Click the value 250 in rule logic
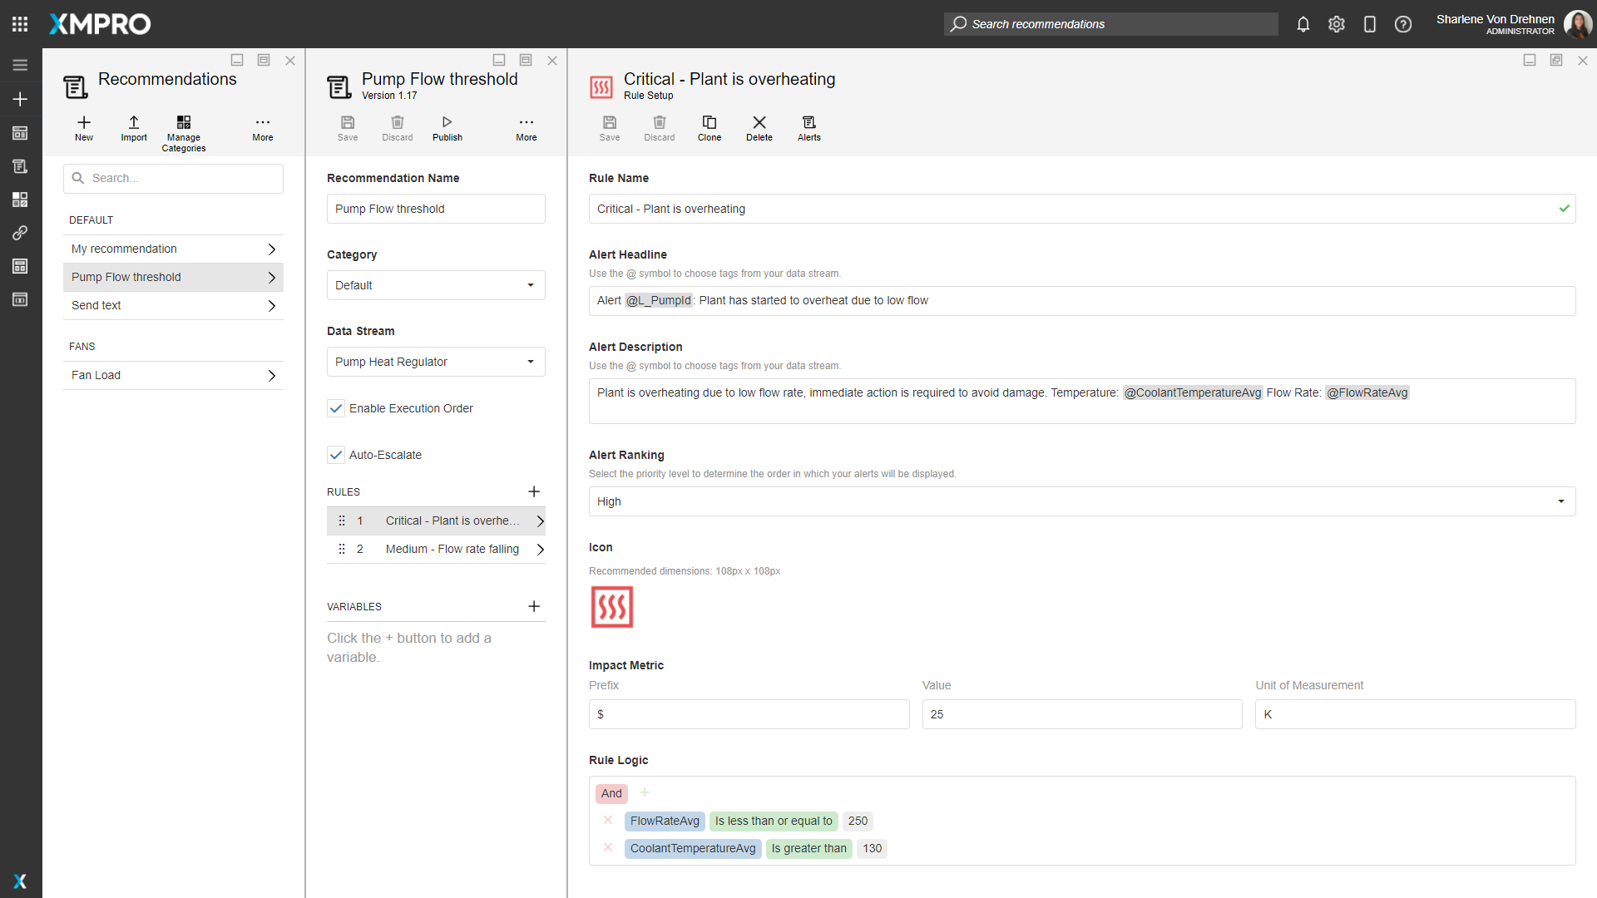 click(858, 821)
